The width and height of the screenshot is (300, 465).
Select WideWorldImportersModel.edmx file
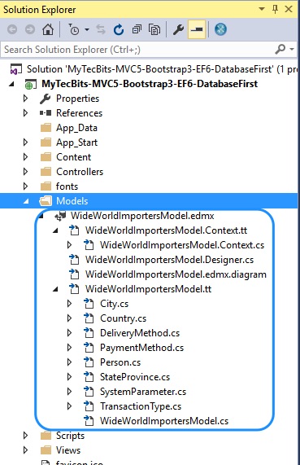(142, 216)
